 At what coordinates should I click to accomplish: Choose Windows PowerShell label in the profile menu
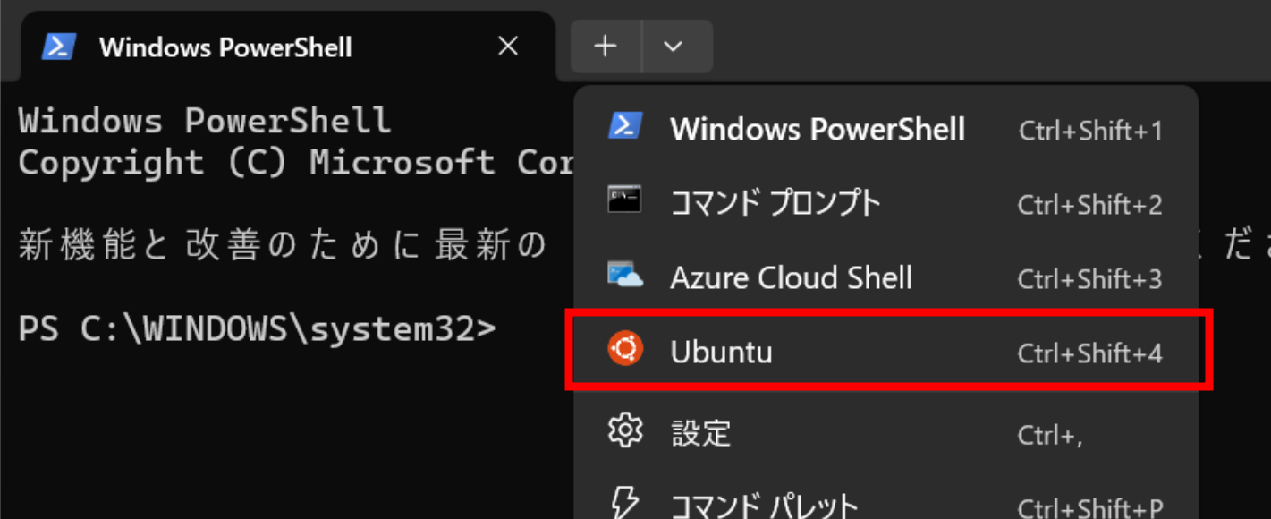818,130
